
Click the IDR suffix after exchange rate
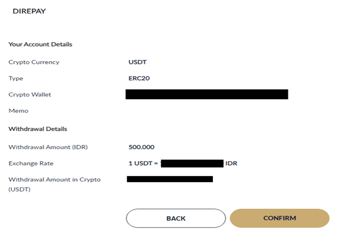pyautogui.click(x=231, y=163)
